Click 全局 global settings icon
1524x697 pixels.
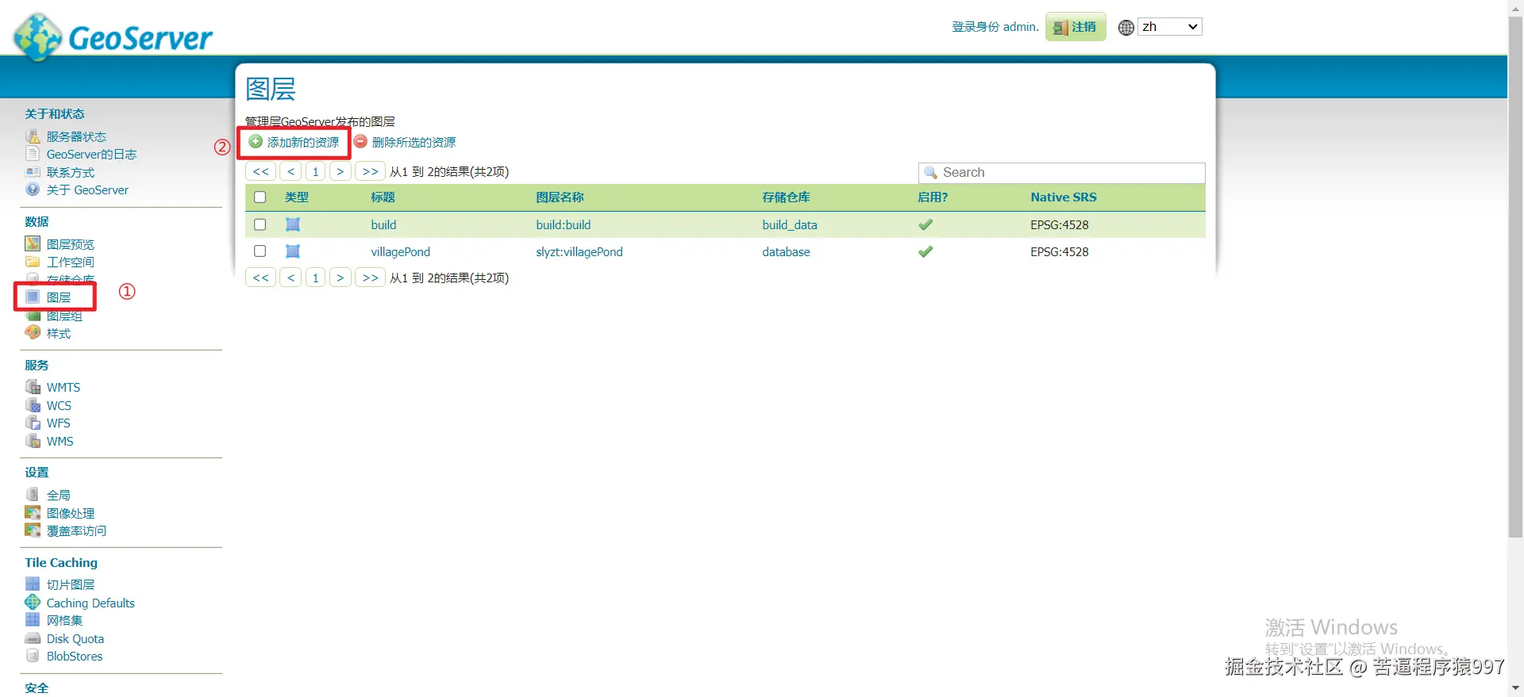pyautogui.click(x=33, y=494)
